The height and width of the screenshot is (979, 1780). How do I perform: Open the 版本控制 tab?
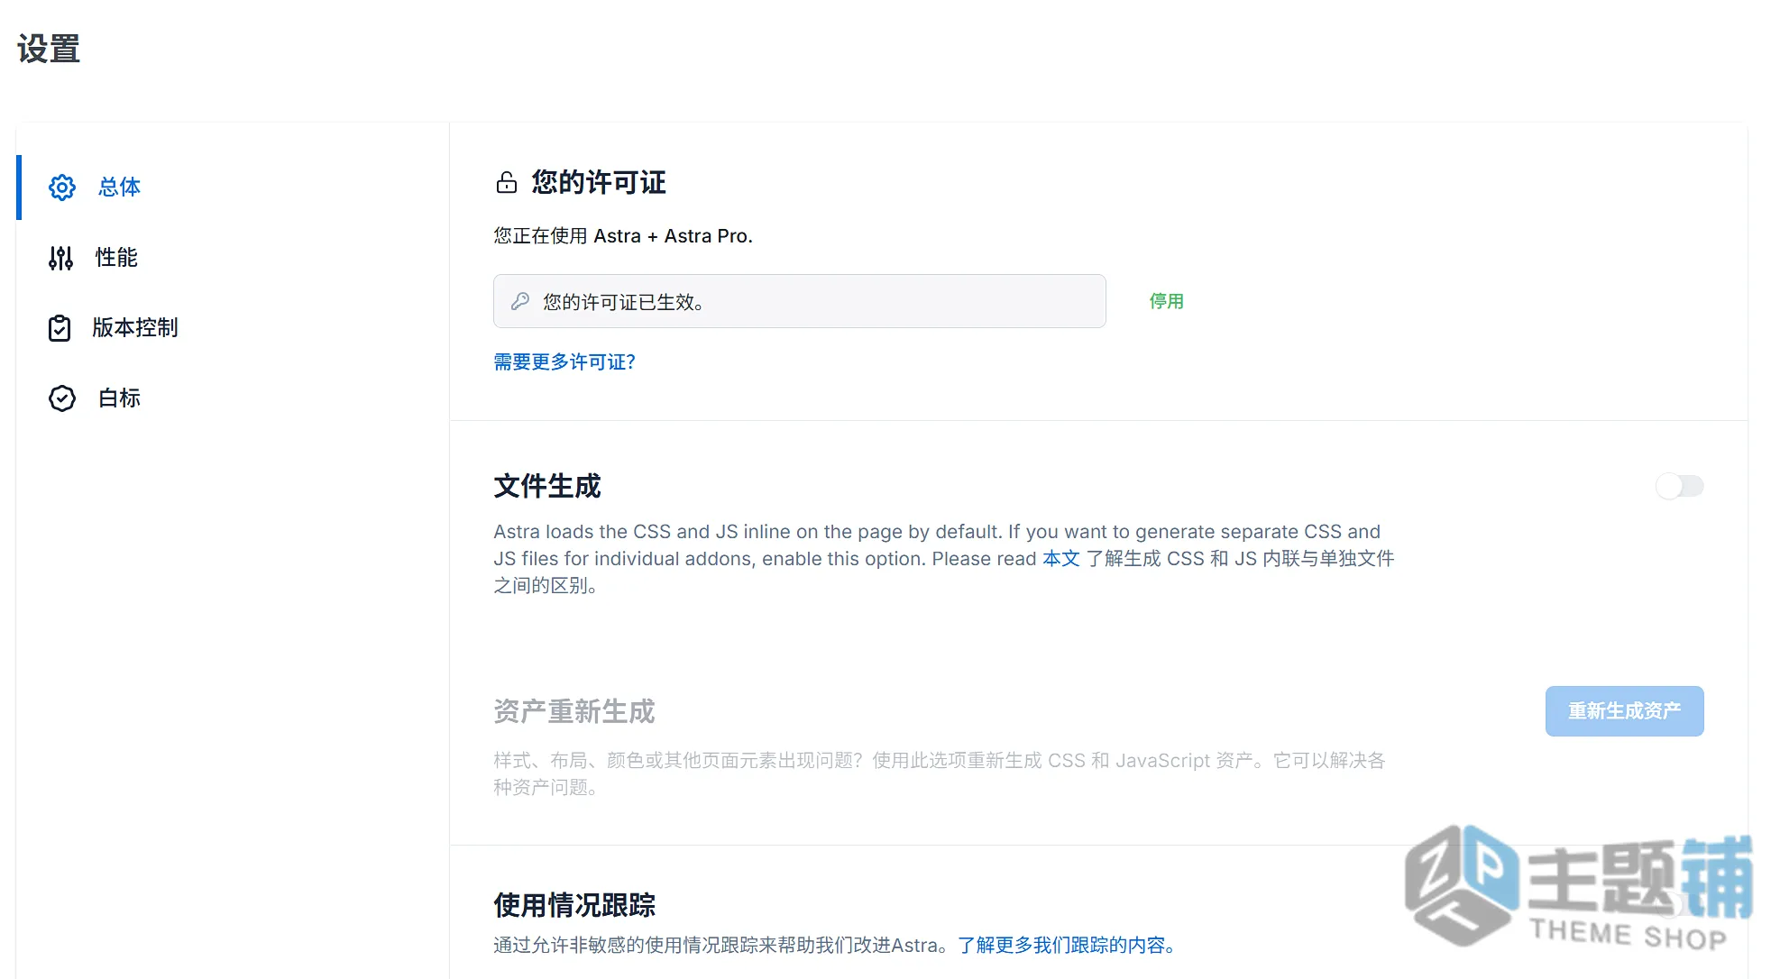click(135, 328)
